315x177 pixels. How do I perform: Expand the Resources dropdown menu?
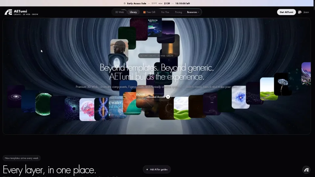tap(193, 12)
